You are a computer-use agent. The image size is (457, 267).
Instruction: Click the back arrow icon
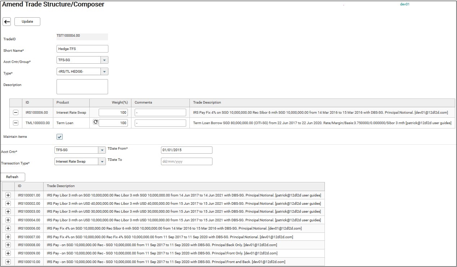(x=7, y=22)
